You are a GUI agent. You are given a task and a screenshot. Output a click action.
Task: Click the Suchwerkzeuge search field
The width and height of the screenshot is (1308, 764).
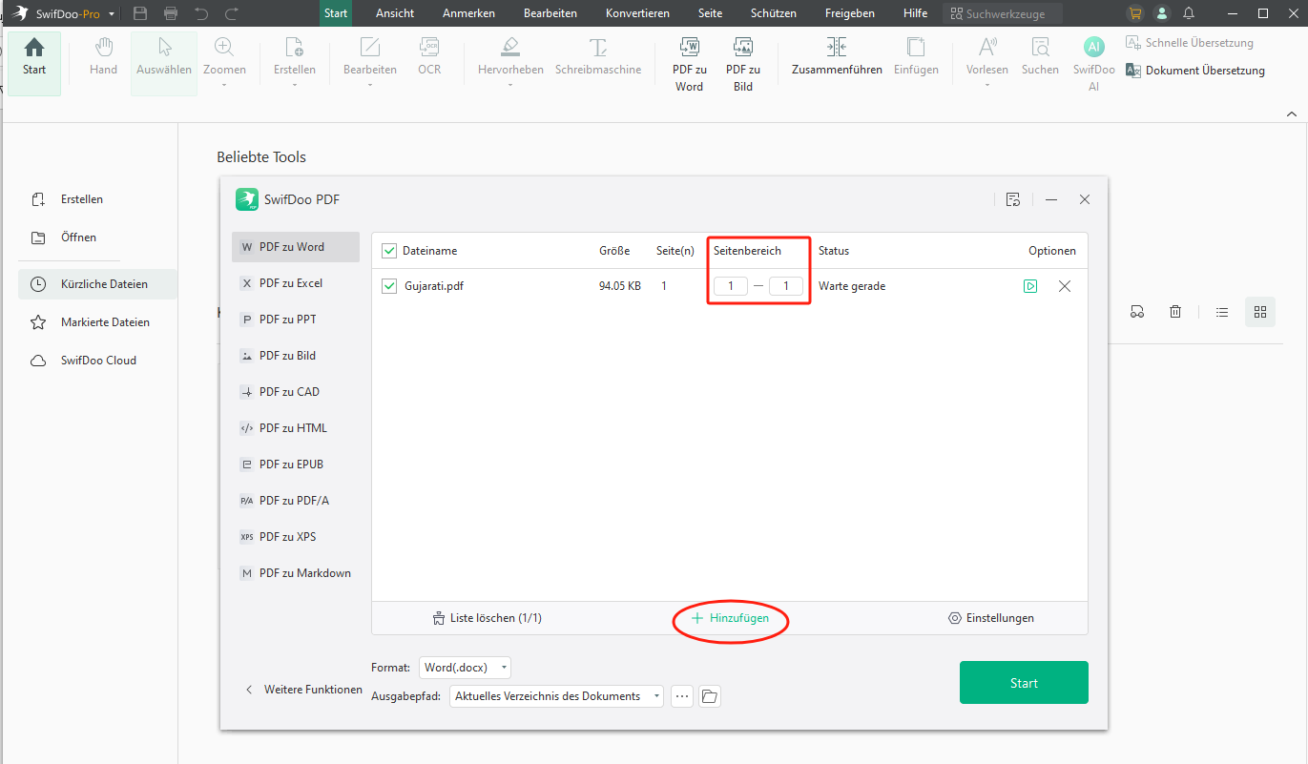coord(1003,14)
